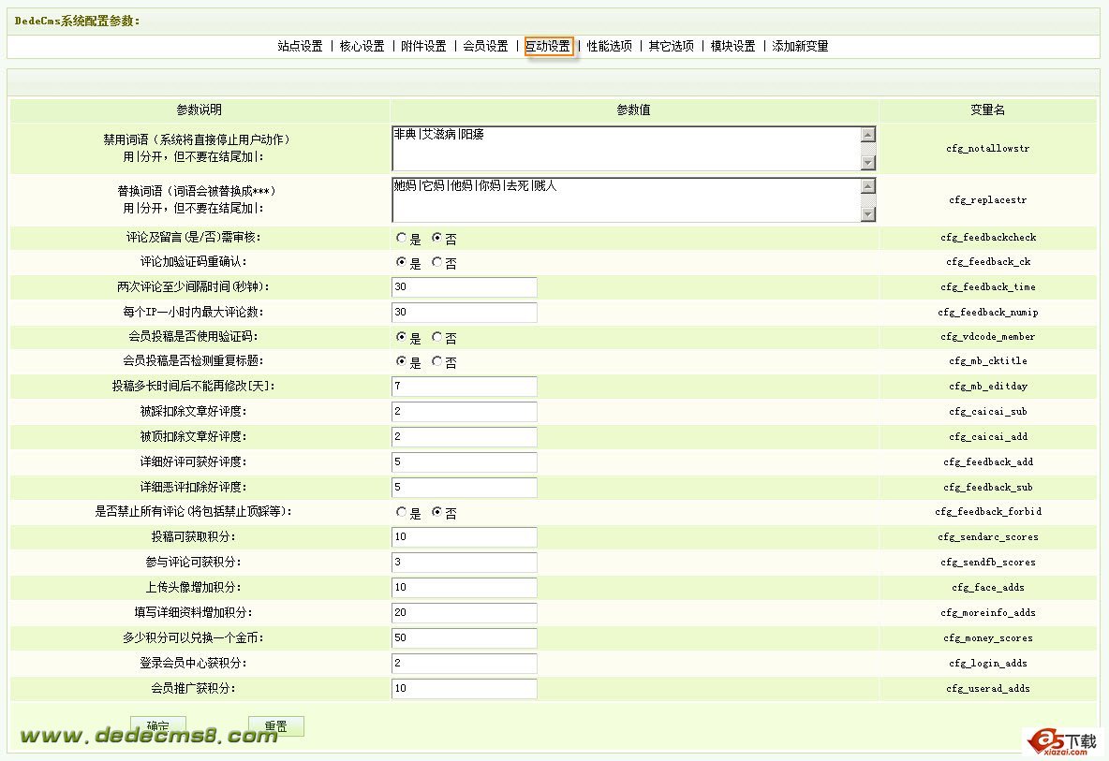Switch to the 附件设置 tab
Image resolution: width=1109 pixels, height=761 pixels.
423,45
